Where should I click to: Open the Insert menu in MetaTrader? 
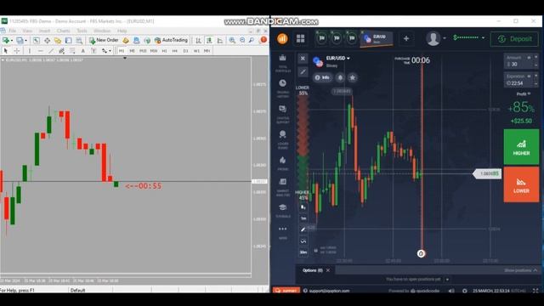tap(44, 31)
